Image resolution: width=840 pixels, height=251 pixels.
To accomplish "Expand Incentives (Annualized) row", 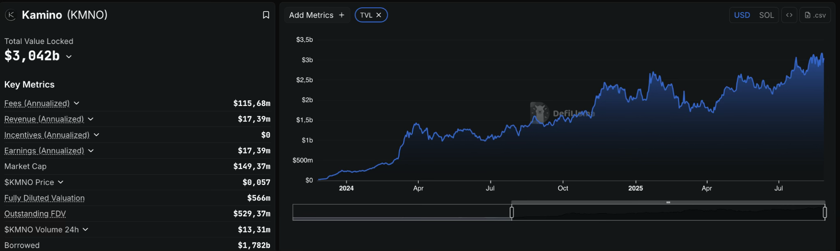I will coord(96,135).
